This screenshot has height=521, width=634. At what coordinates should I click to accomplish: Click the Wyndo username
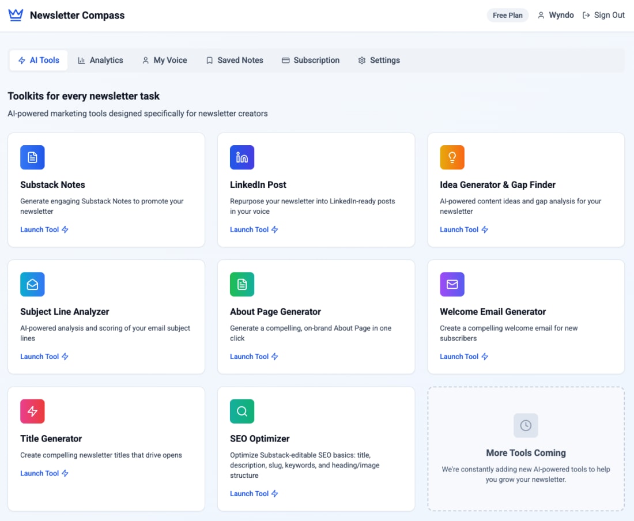pos(561,16)
